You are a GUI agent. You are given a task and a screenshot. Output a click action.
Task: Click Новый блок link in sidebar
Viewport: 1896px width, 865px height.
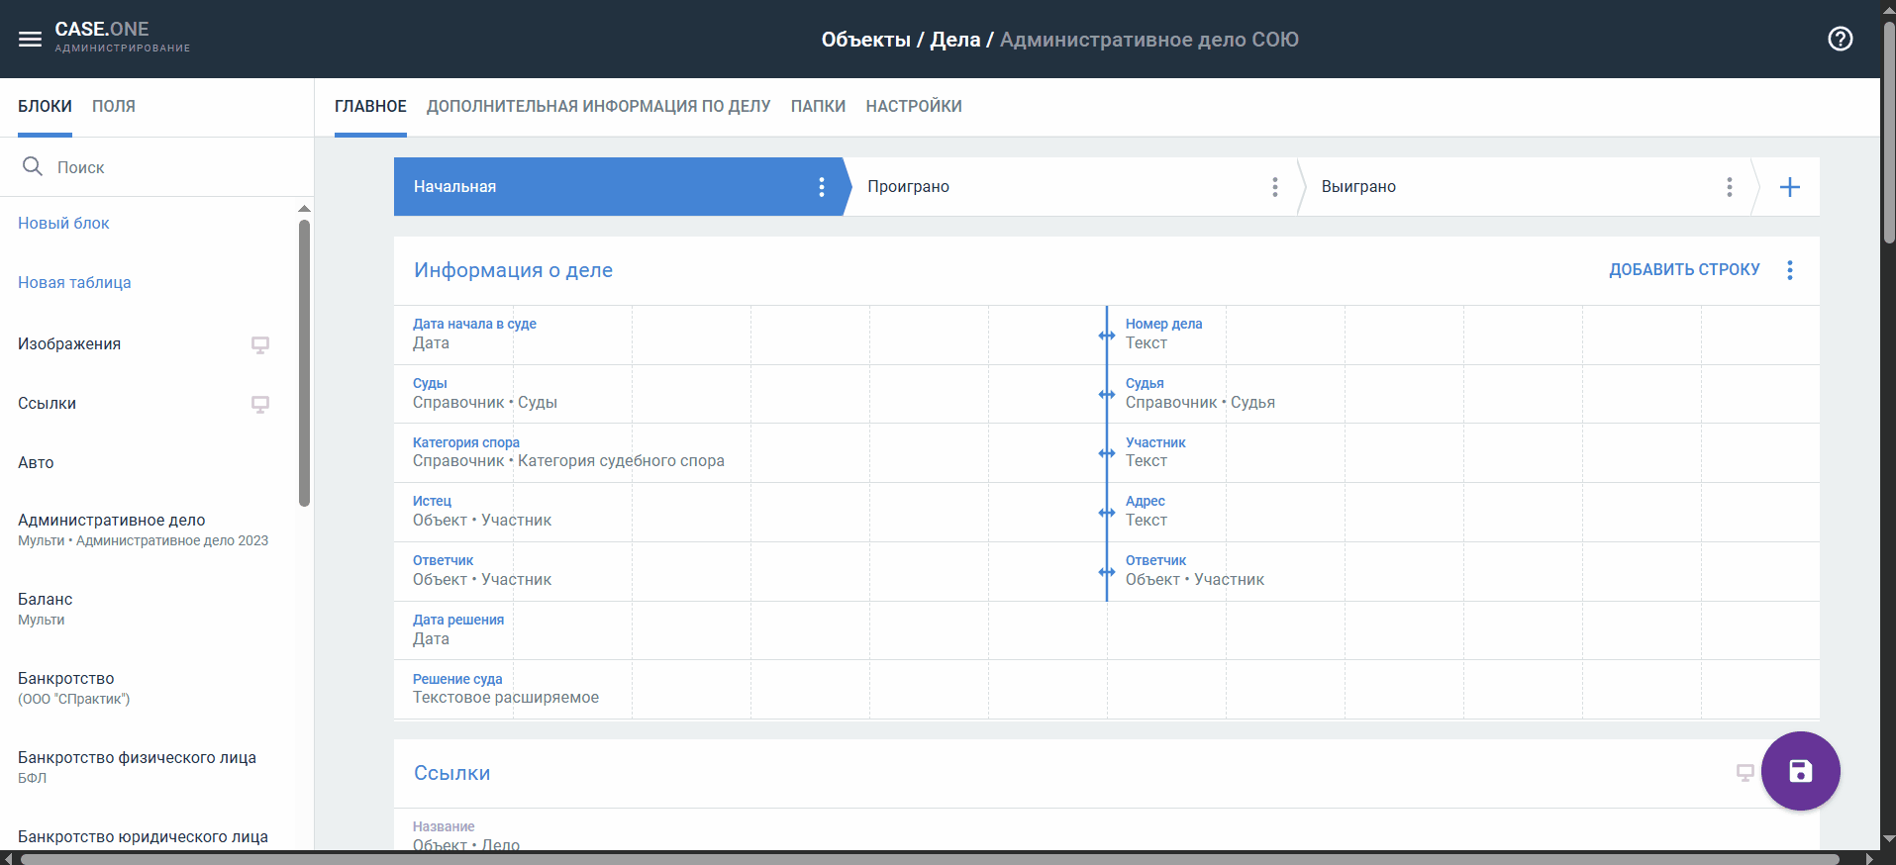[x=63, y=224]
